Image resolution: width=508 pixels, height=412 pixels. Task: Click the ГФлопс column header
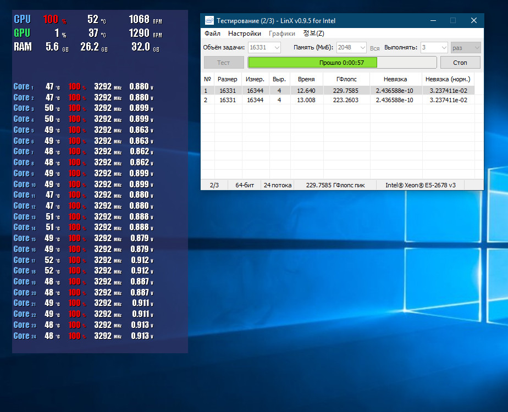[x=346, y=79]
